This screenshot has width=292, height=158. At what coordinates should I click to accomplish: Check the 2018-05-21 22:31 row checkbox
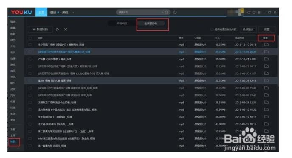[x=30, y=103]
